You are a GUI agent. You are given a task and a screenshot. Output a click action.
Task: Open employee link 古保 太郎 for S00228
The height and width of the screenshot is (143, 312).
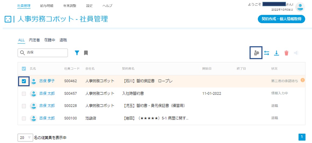(47, 106)
